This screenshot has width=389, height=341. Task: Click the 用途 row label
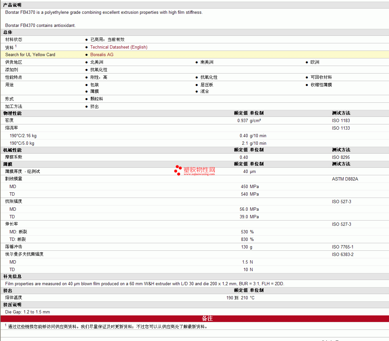(10, 85)
